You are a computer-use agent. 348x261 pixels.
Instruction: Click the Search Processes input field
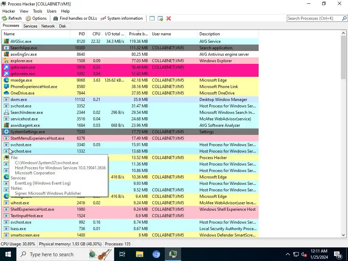tap(314, 18)
